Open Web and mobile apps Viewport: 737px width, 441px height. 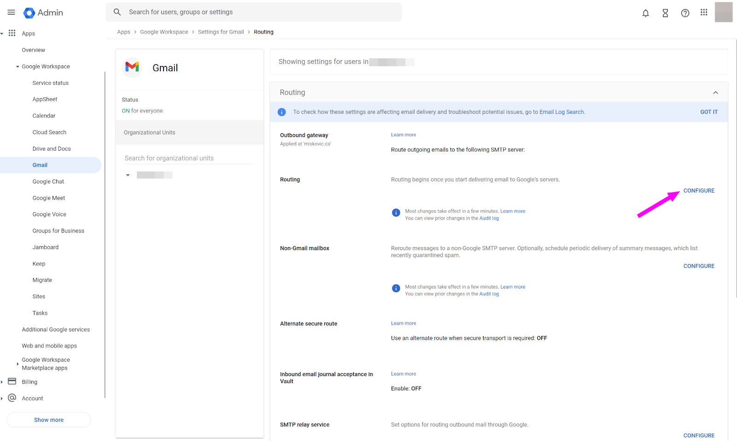click(49, 346)
